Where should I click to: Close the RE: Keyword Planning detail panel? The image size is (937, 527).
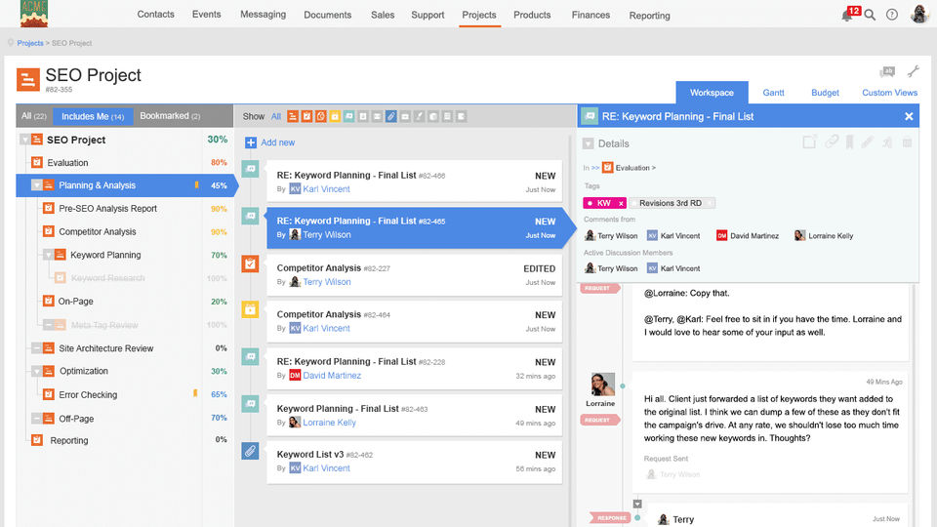point(909,116)
